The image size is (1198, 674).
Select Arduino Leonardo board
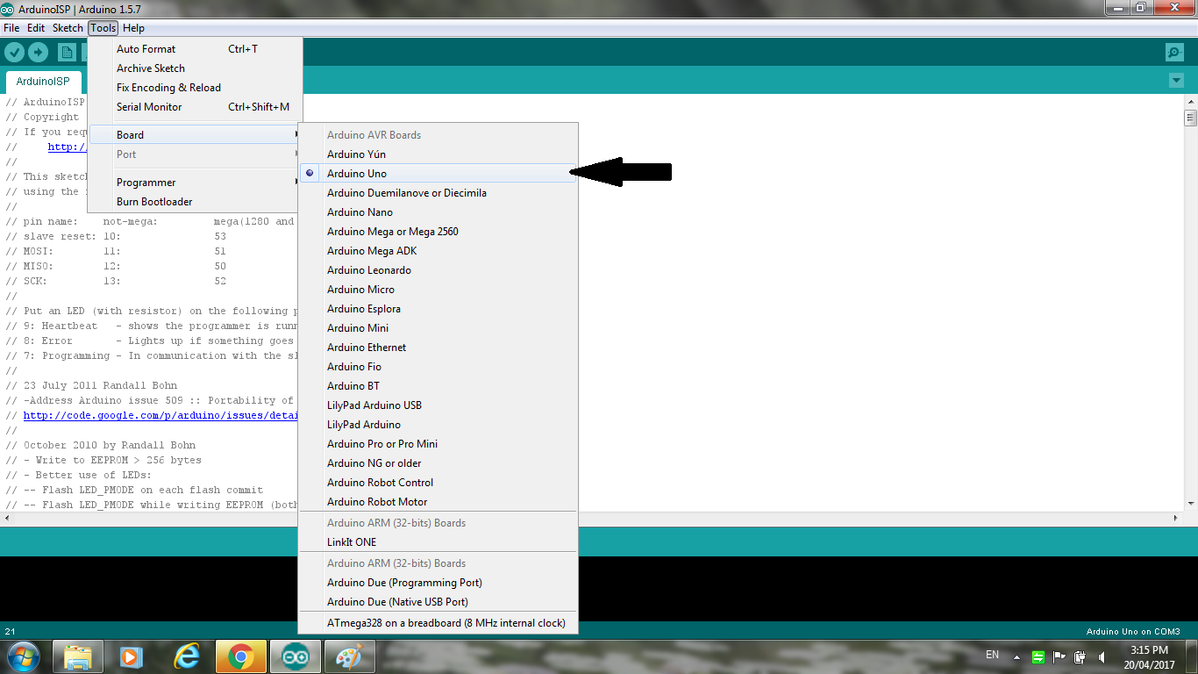click(438, 270)
